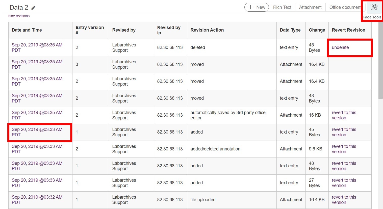Click the pencil icon beside Data 2

[33, 8]
